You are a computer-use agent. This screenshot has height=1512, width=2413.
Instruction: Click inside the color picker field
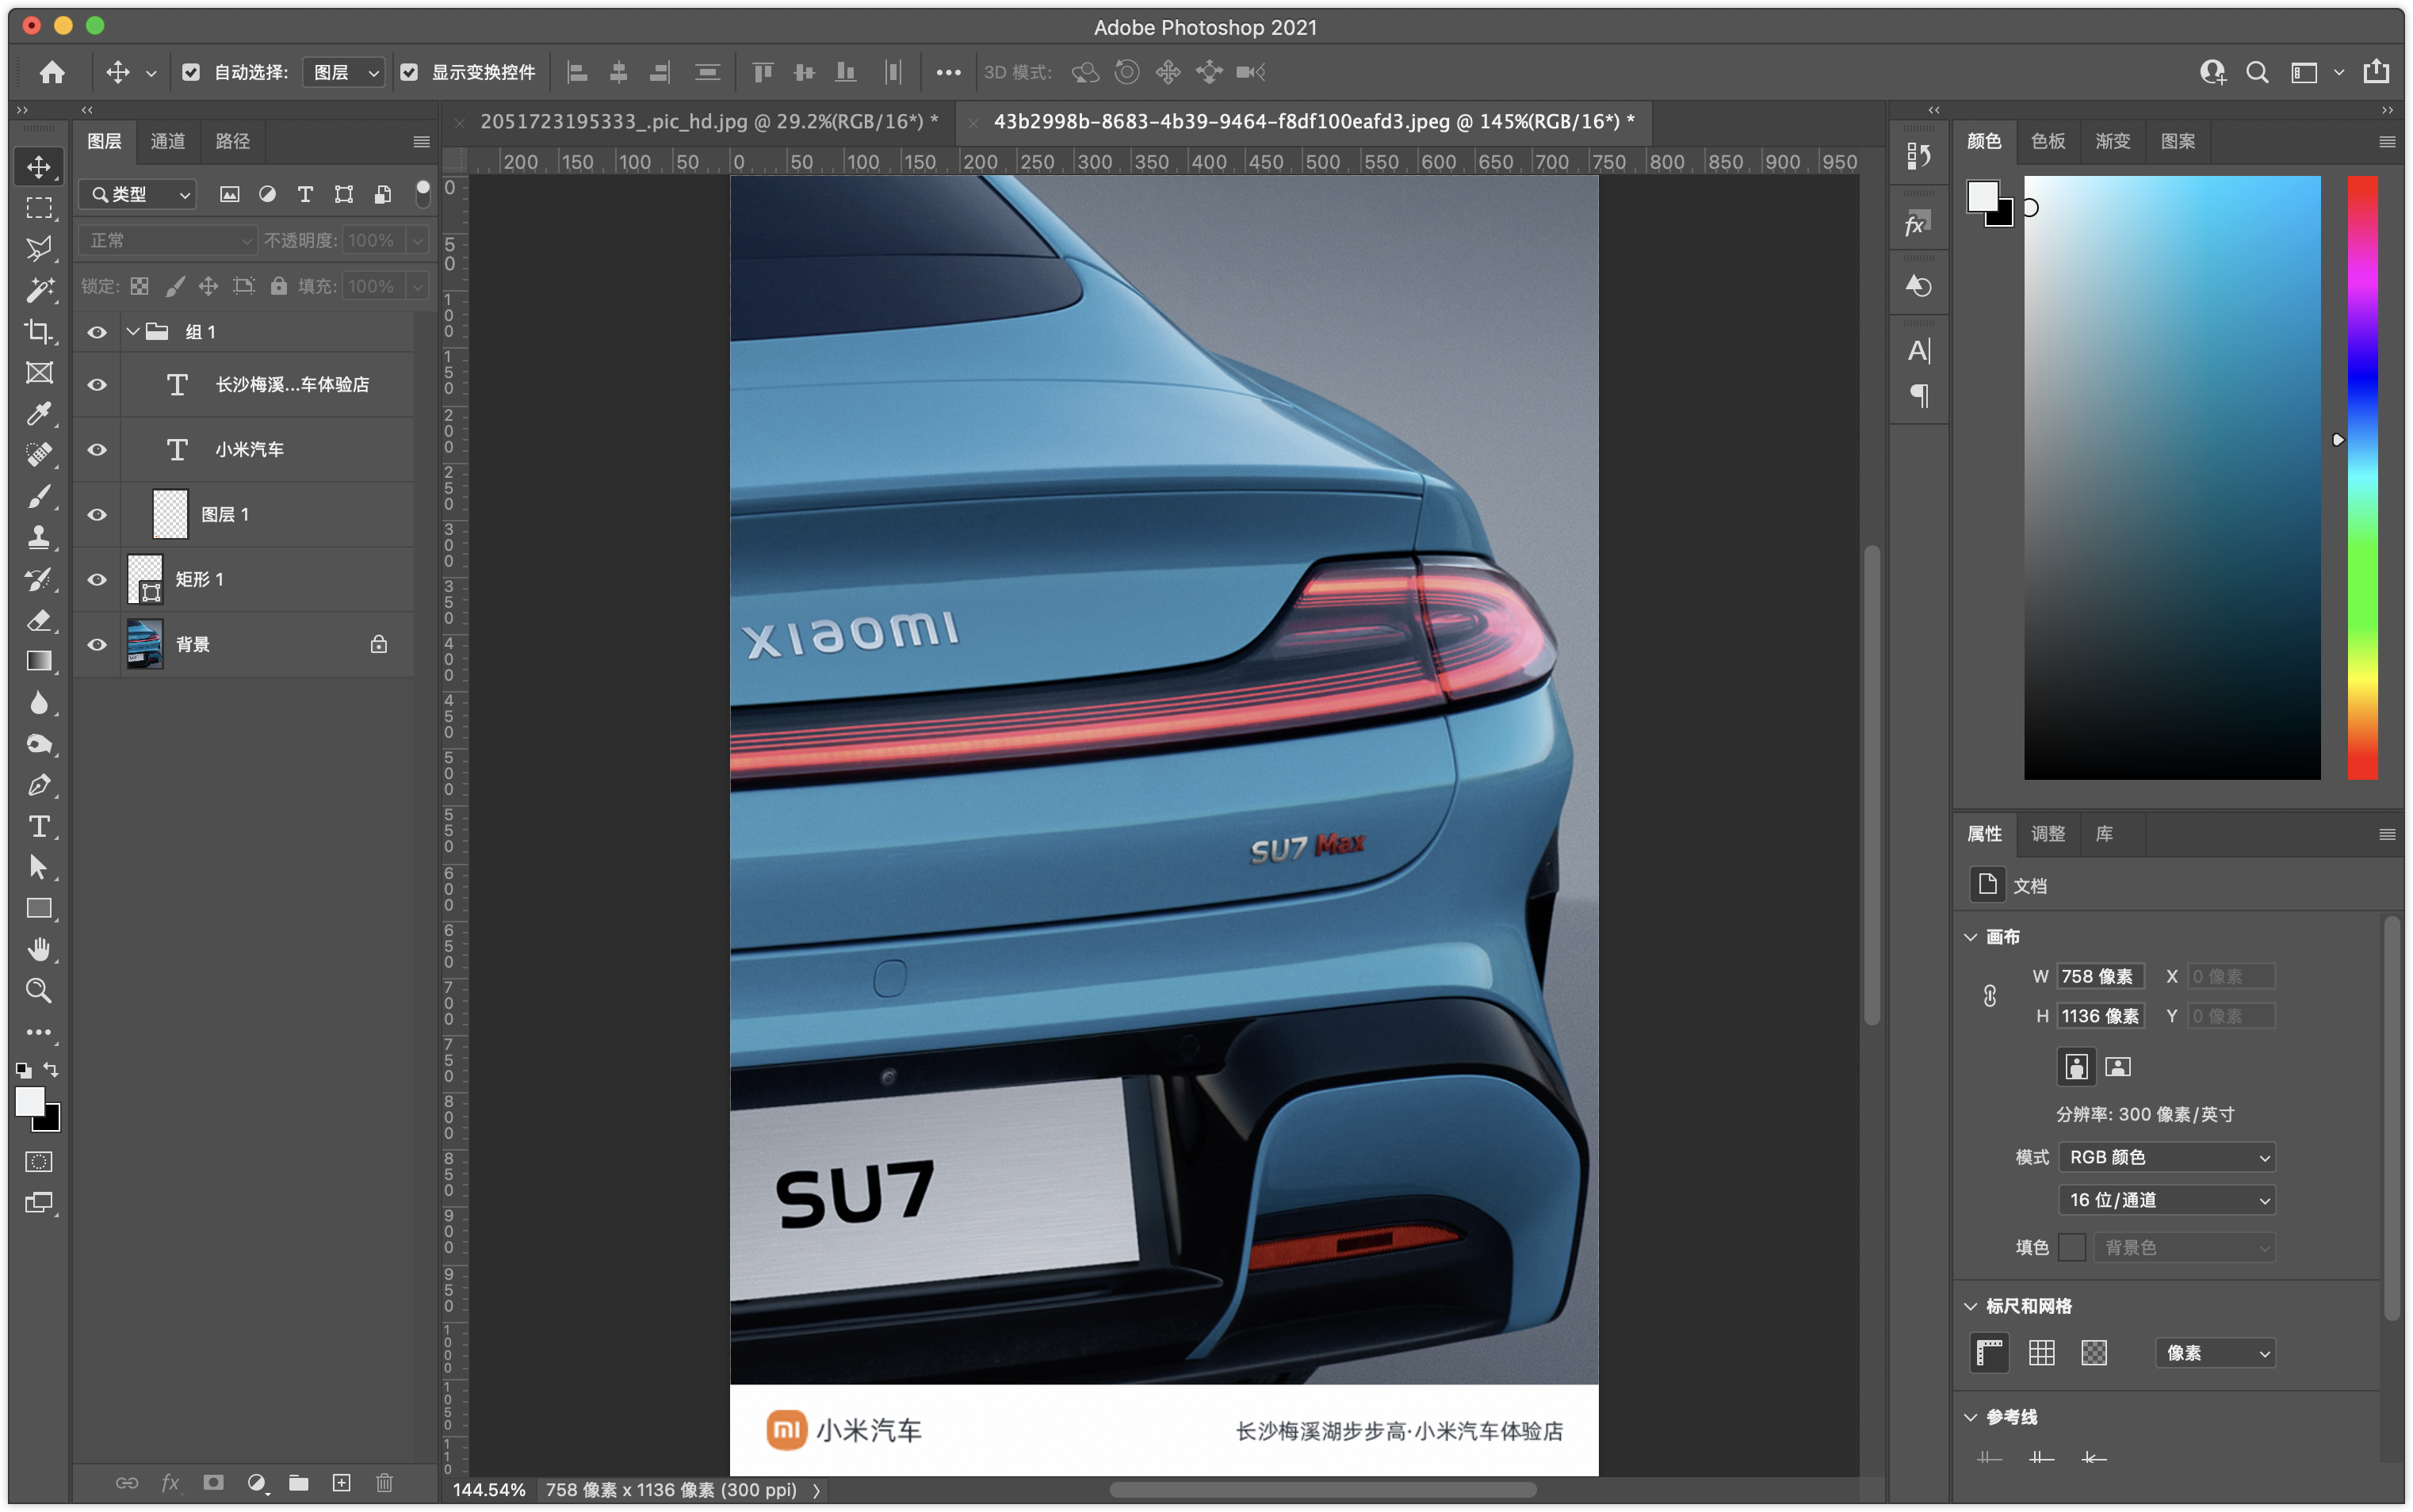click(x=2172, y=477)
